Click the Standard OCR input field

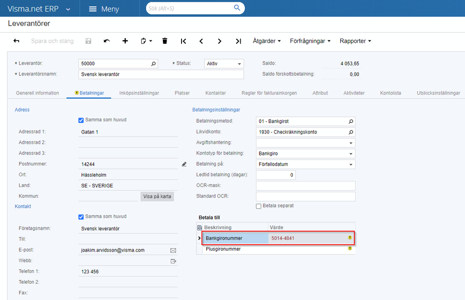point(305,196)
